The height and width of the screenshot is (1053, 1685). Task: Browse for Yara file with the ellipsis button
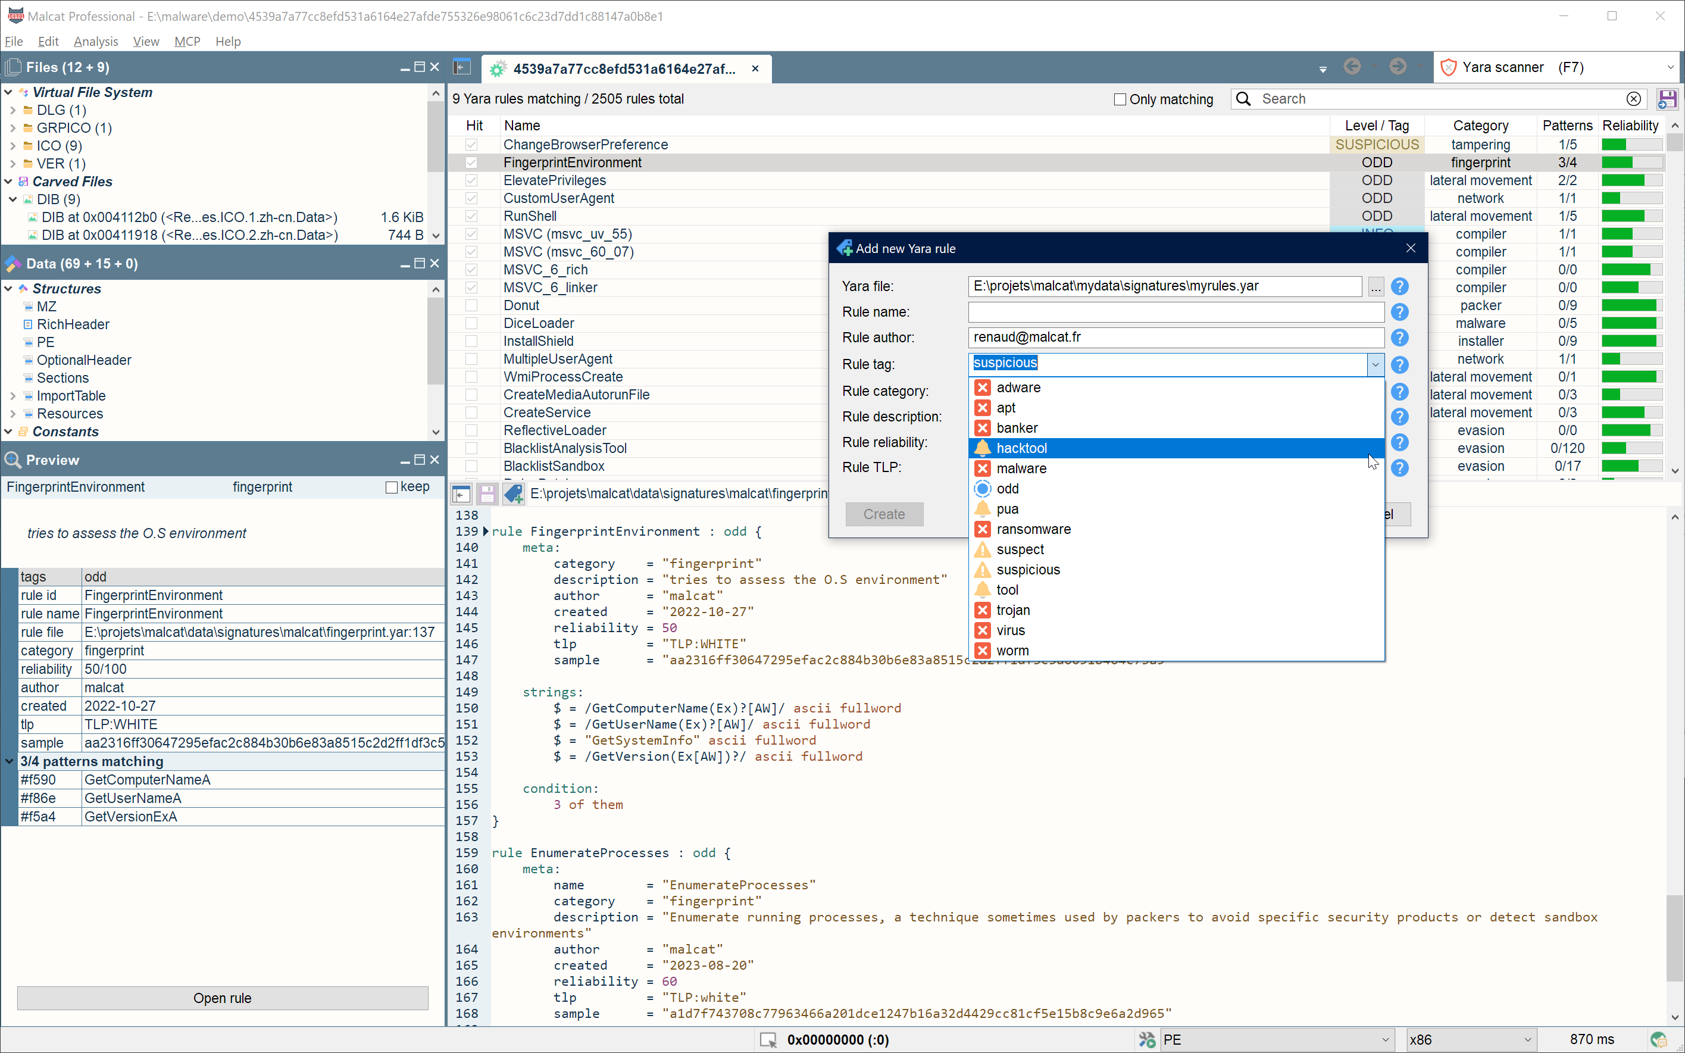(x=1376, y=286)
